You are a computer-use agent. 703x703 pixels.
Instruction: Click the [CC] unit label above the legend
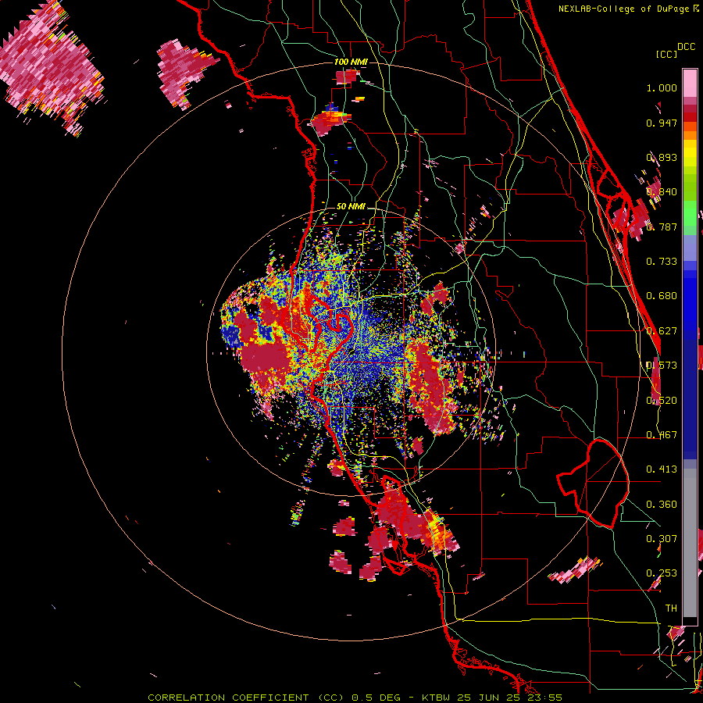click(x=666, y=54)
